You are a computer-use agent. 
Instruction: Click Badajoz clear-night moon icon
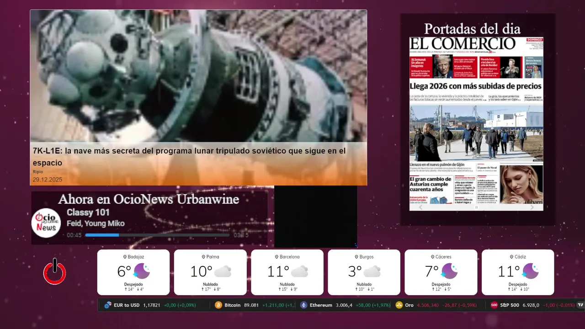[142, 271]
